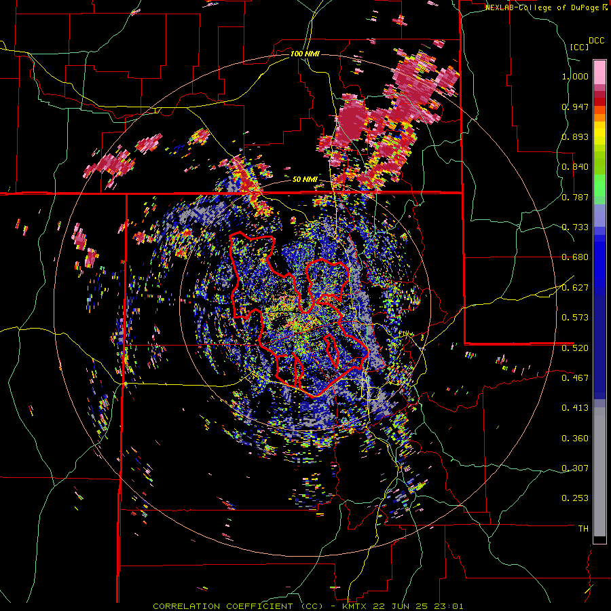Pick the bright green color bar segment
This screenshot has height=611, width=611.
pyautogui.click(x=599, y=185)
